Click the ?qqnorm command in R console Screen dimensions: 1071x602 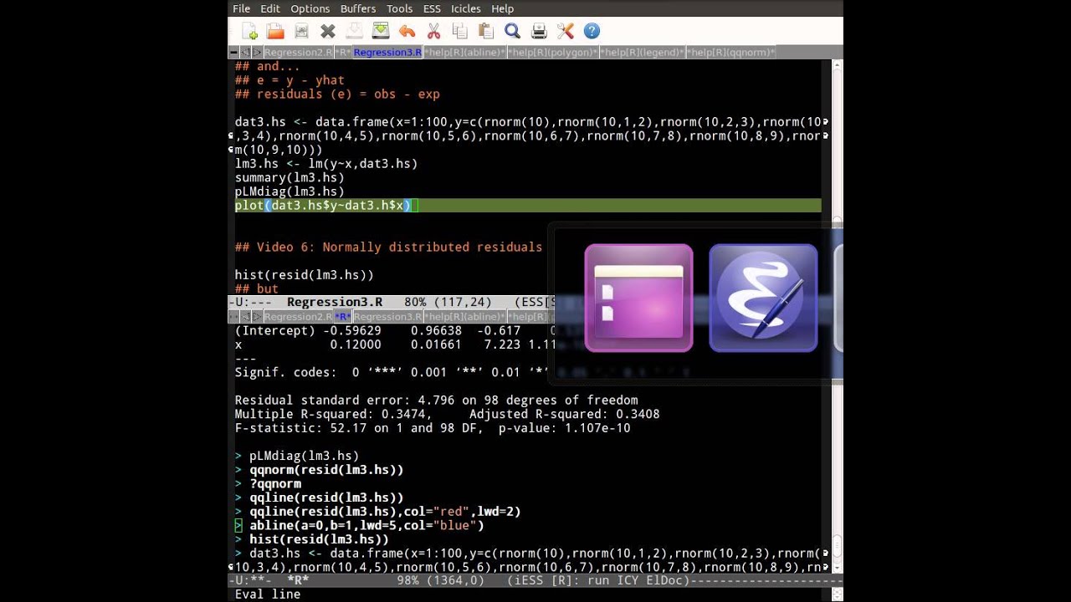pos(275,484)
